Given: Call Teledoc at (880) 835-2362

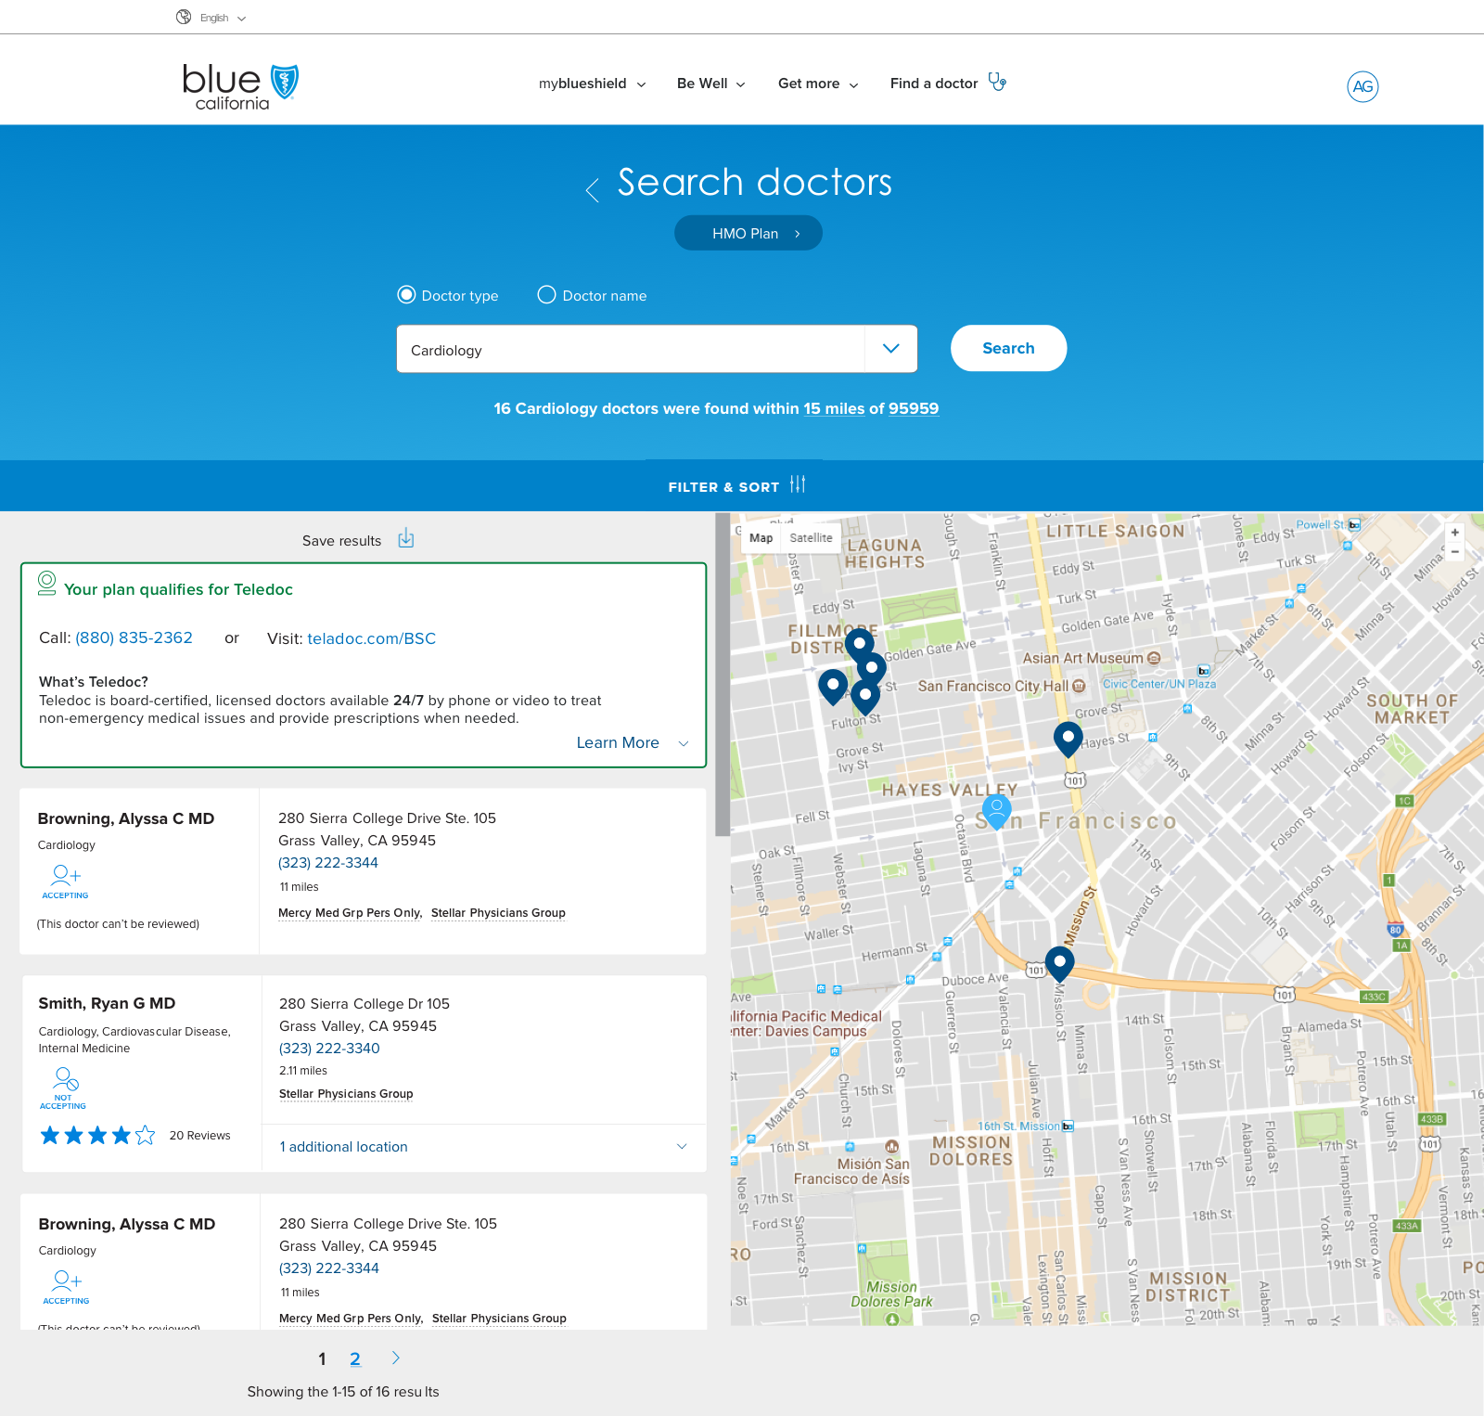Looking at the screenshot, I should click(134, 637).
